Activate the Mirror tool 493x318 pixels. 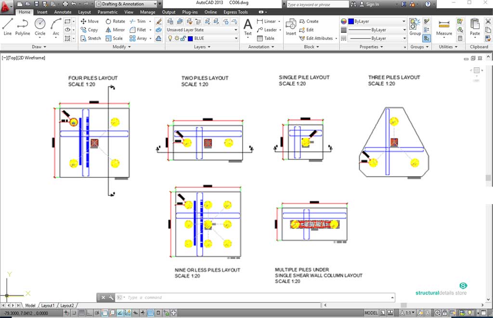coord(115,30)
